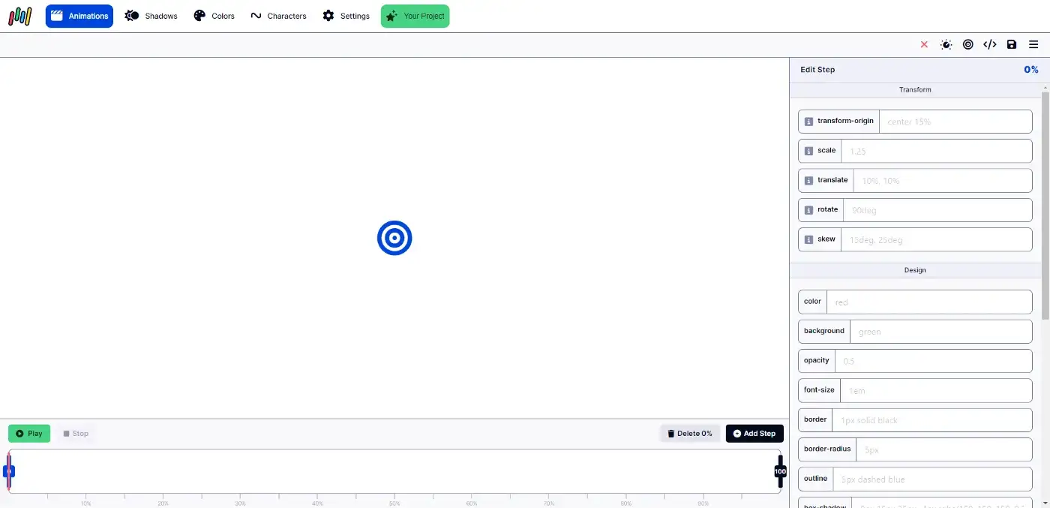
Task: Open Your Project button
Action: point(415,16)
